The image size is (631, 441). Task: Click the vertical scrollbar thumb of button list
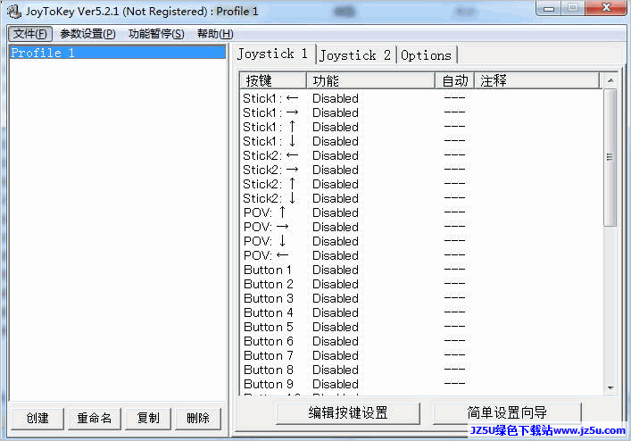click(610, 157)
